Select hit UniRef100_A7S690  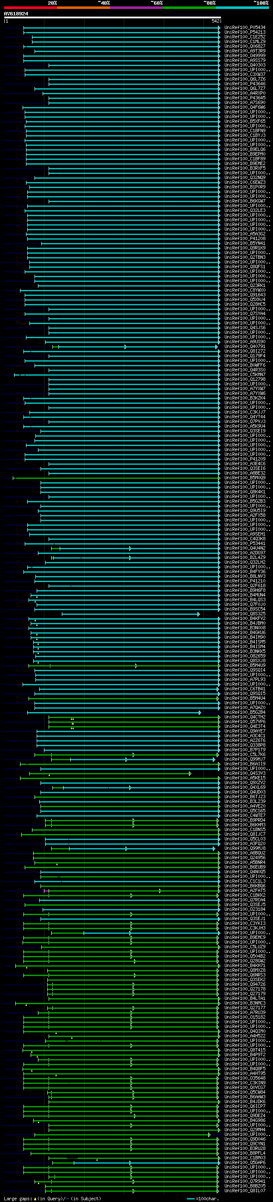(x=245, y=102)
